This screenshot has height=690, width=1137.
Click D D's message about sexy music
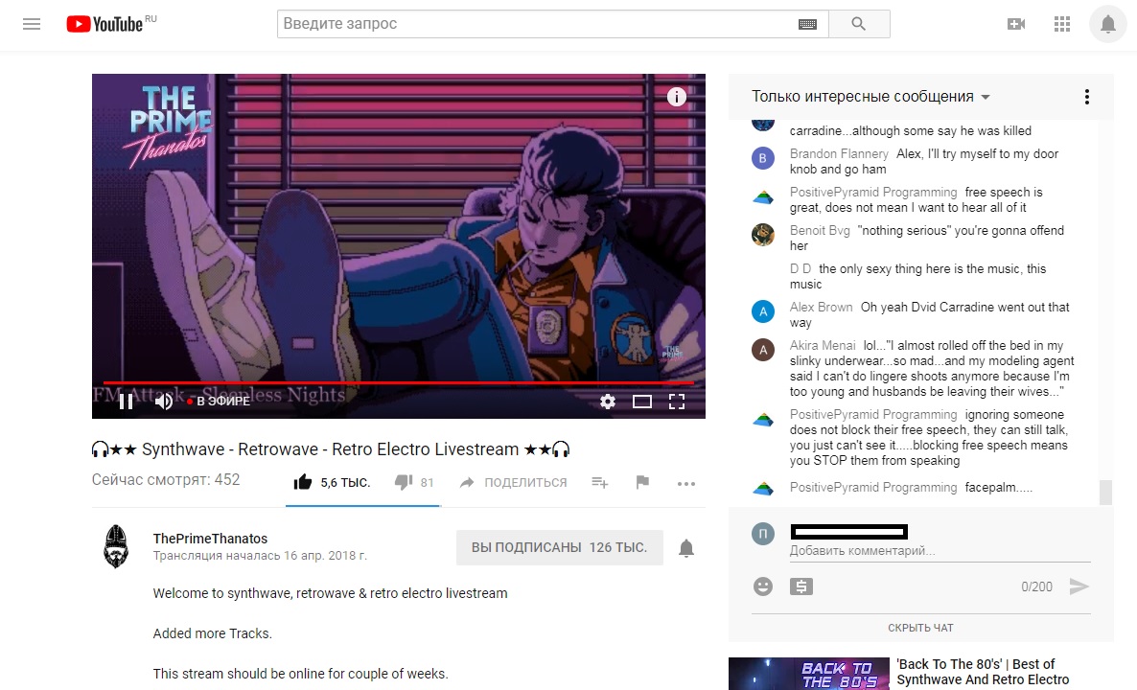918,276
